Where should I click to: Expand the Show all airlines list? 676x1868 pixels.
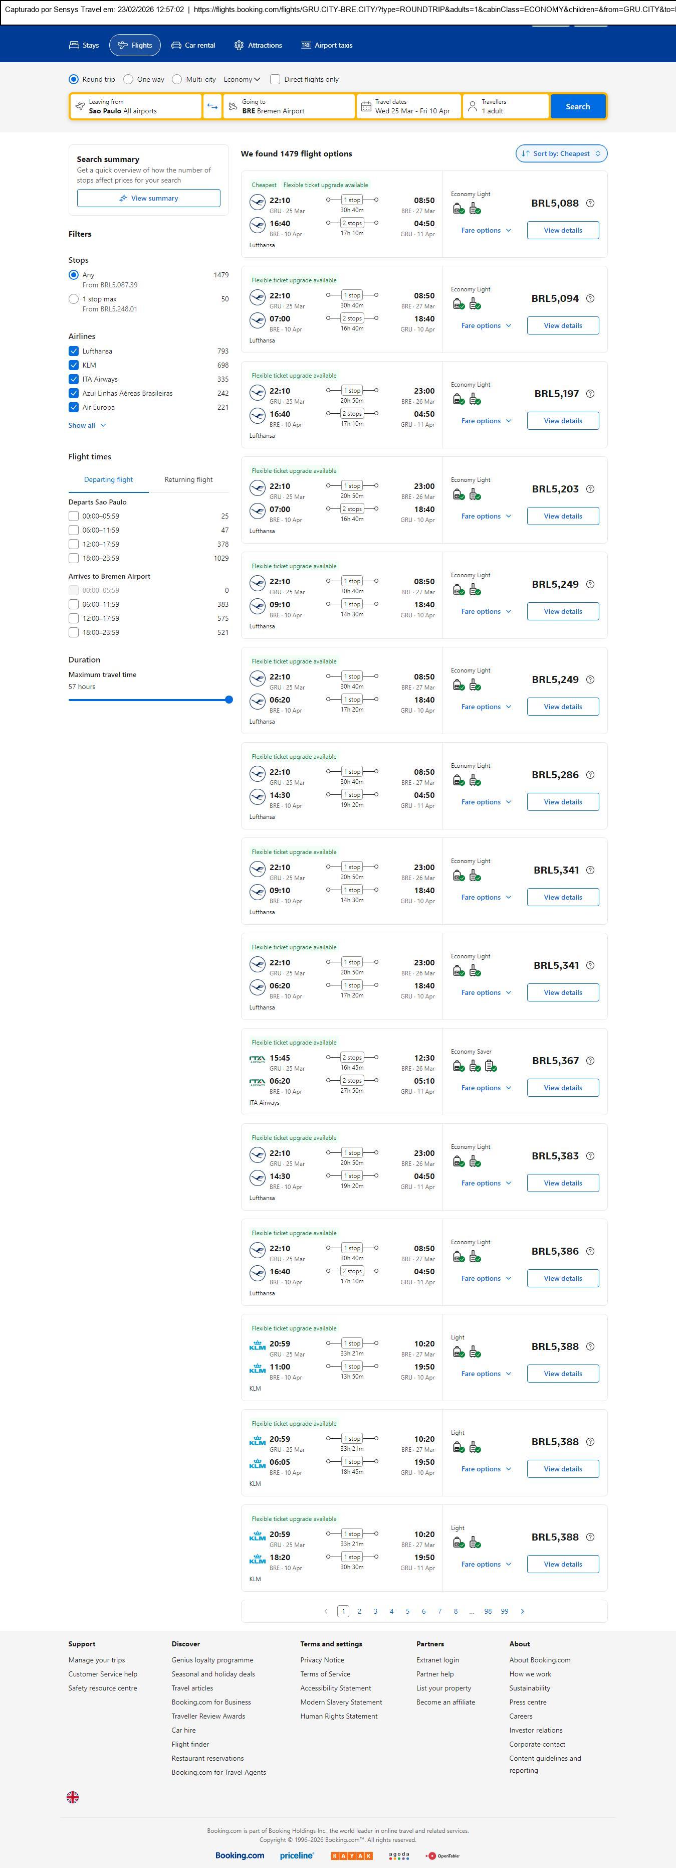coord(87,426)
